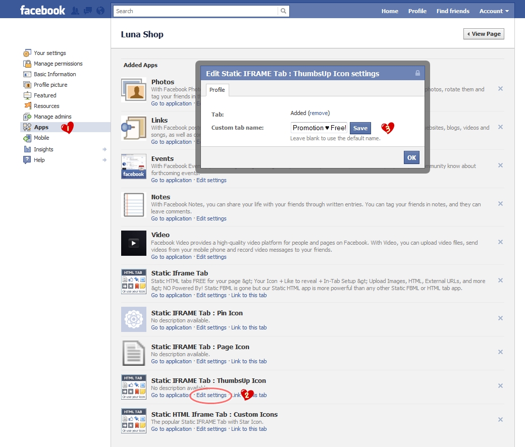The image size is (525, 447).
Task: Open notifications globe icon
Action: [100, 11]
